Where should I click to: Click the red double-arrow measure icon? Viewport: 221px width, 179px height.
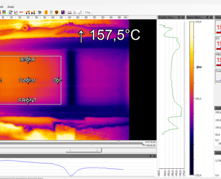(70, 13)
